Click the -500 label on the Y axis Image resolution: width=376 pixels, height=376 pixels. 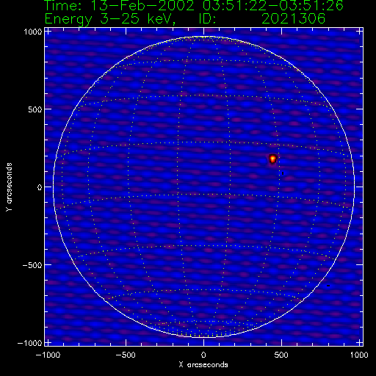click(32, 265)
